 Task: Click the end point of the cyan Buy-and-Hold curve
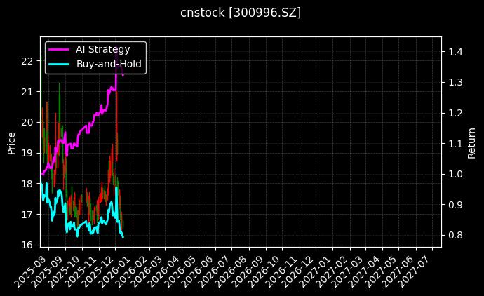(123, 237)
